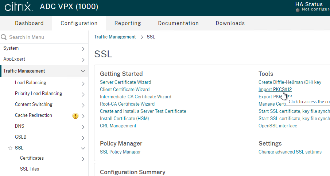The height and width of the screenshot is (176, 330).
Task: Click the Search in Menu field
Action: coord(44,37)
